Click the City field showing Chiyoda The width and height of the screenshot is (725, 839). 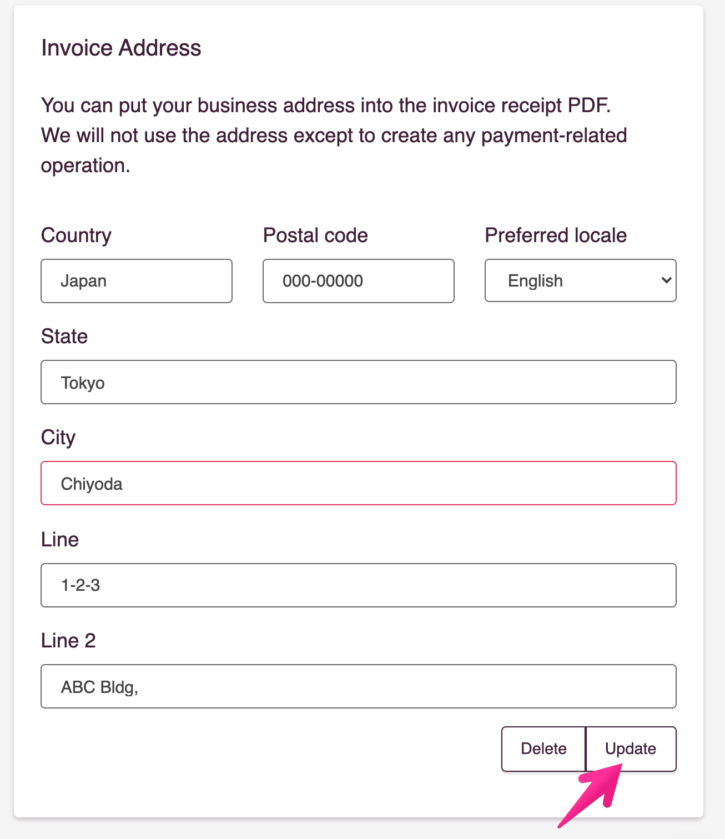(359, 483)
